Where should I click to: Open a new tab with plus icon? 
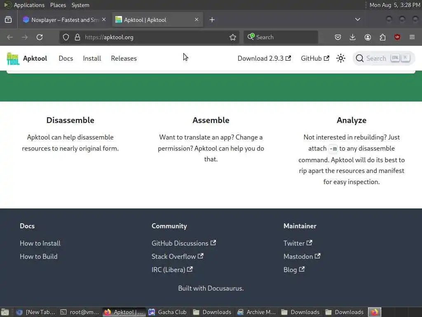click(x=212, y=20)
